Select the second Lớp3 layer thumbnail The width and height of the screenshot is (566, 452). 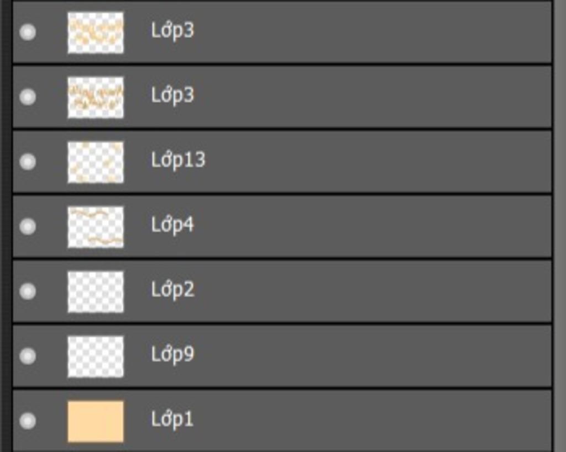(x=96, y=97)
